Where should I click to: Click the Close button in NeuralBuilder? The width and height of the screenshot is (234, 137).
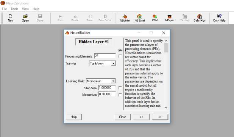[123, 117]
